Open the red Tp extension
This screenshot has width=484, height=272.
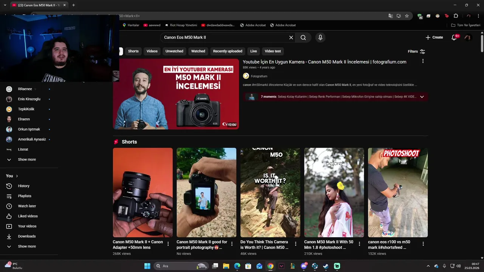[447, 16]
